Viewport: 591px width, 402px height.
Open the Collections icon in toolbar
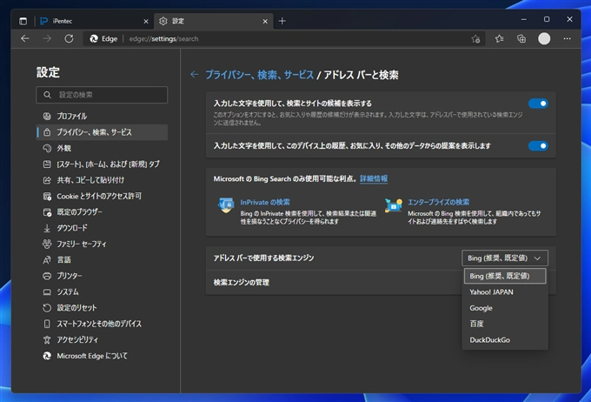click(x=521, y=38)
